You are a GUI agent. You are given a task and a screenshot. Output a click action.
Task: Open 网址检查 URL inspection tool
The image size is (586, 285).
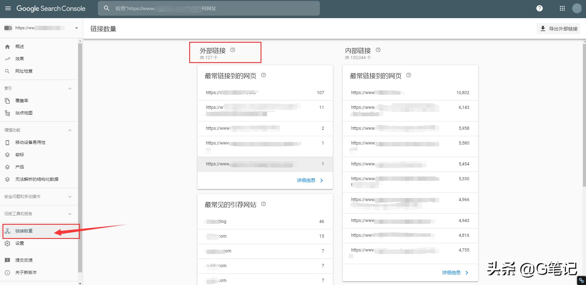7,71
